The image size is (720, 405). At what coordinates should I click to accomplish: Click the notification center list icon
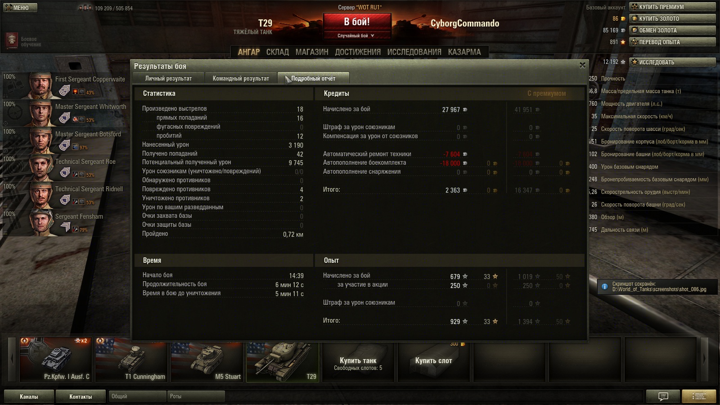coord(699,396)
